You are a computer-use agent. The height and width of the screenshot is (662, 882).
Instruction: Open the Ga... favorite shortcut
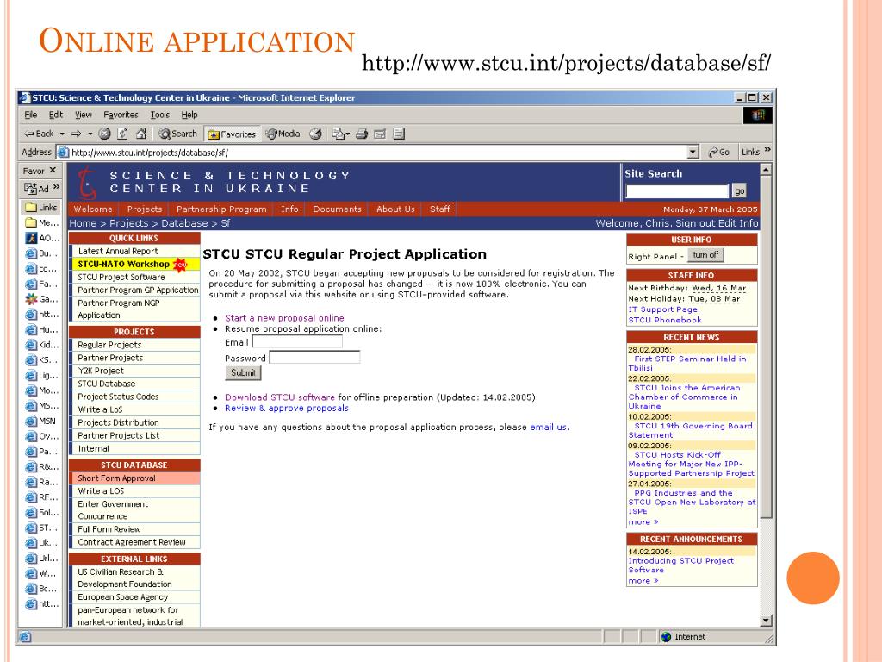click(x=41, y=299)
